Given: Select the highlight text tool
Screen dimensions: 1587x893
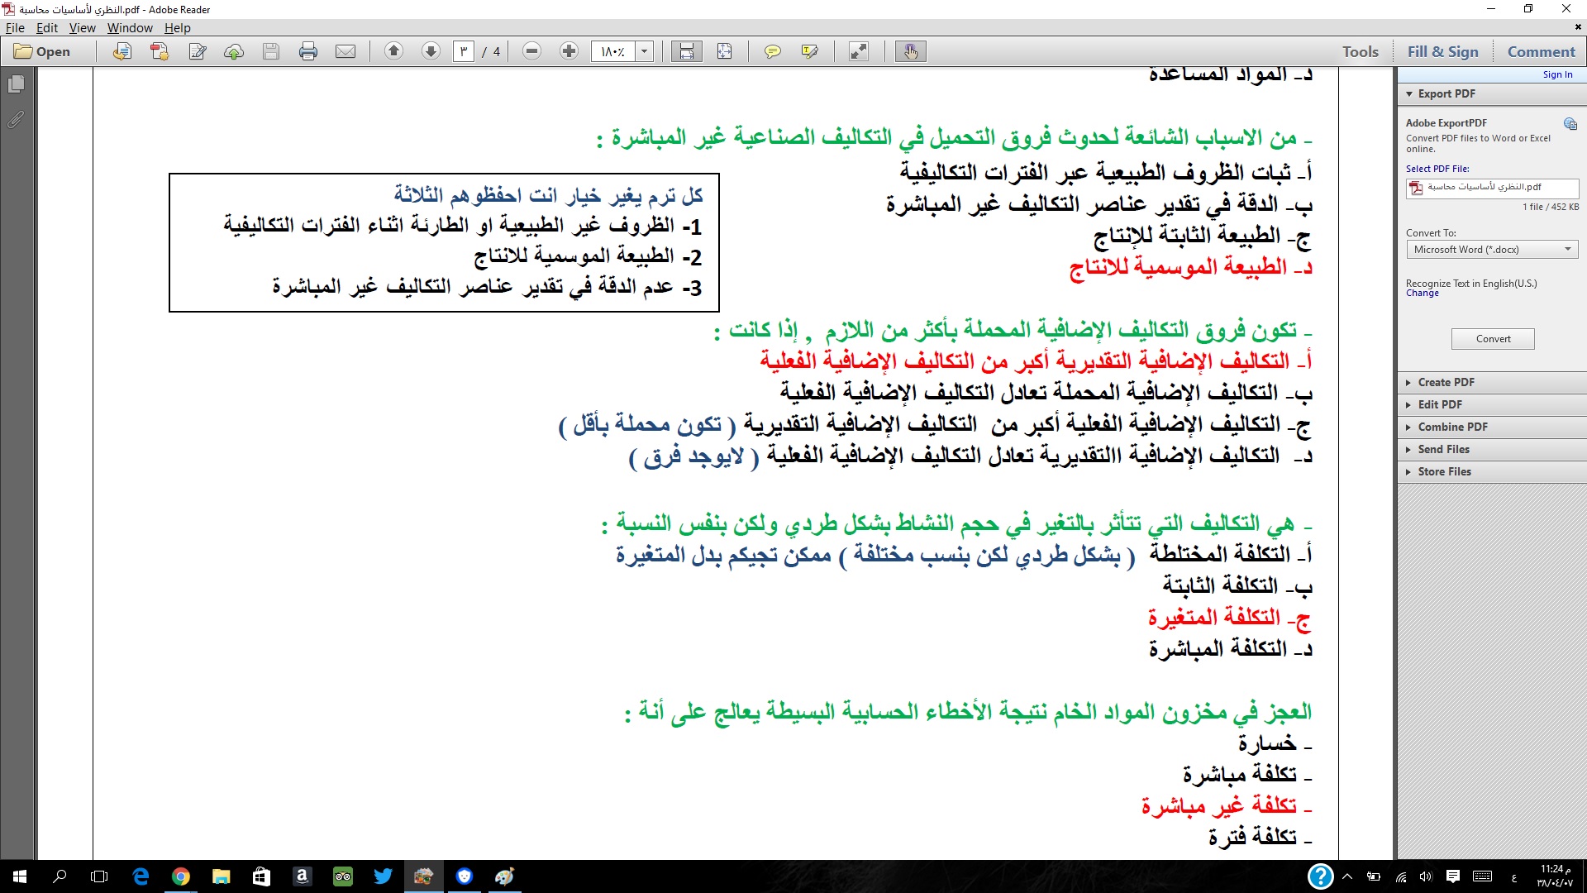Looking at the screenshot, I should point(810,51).
